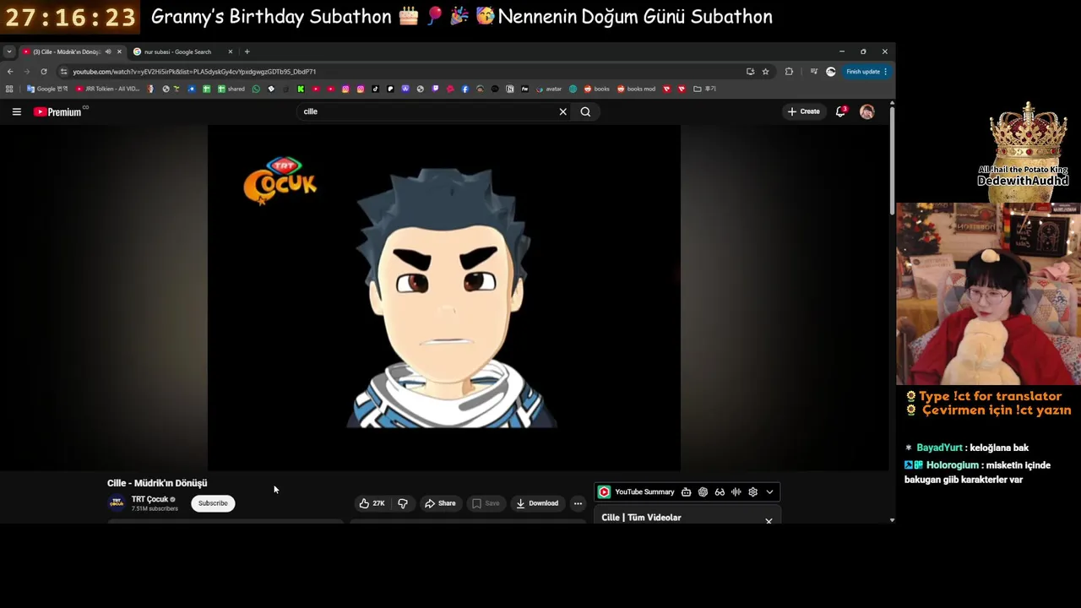The height and width of the screenshot is (608, 1081).
Task: Go back with Chrome back arrow
Action: (10, 72)
